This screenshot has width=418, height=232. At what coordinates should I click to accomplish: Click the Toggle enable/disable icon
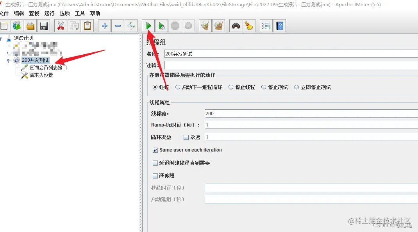coord(131,26)
